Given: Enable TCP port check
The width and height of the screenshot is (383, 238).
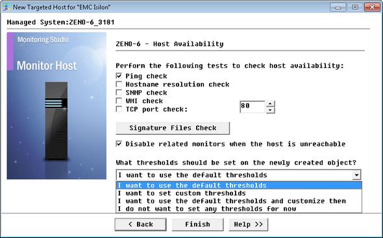Looking at the screenshot, I should 119,109.
